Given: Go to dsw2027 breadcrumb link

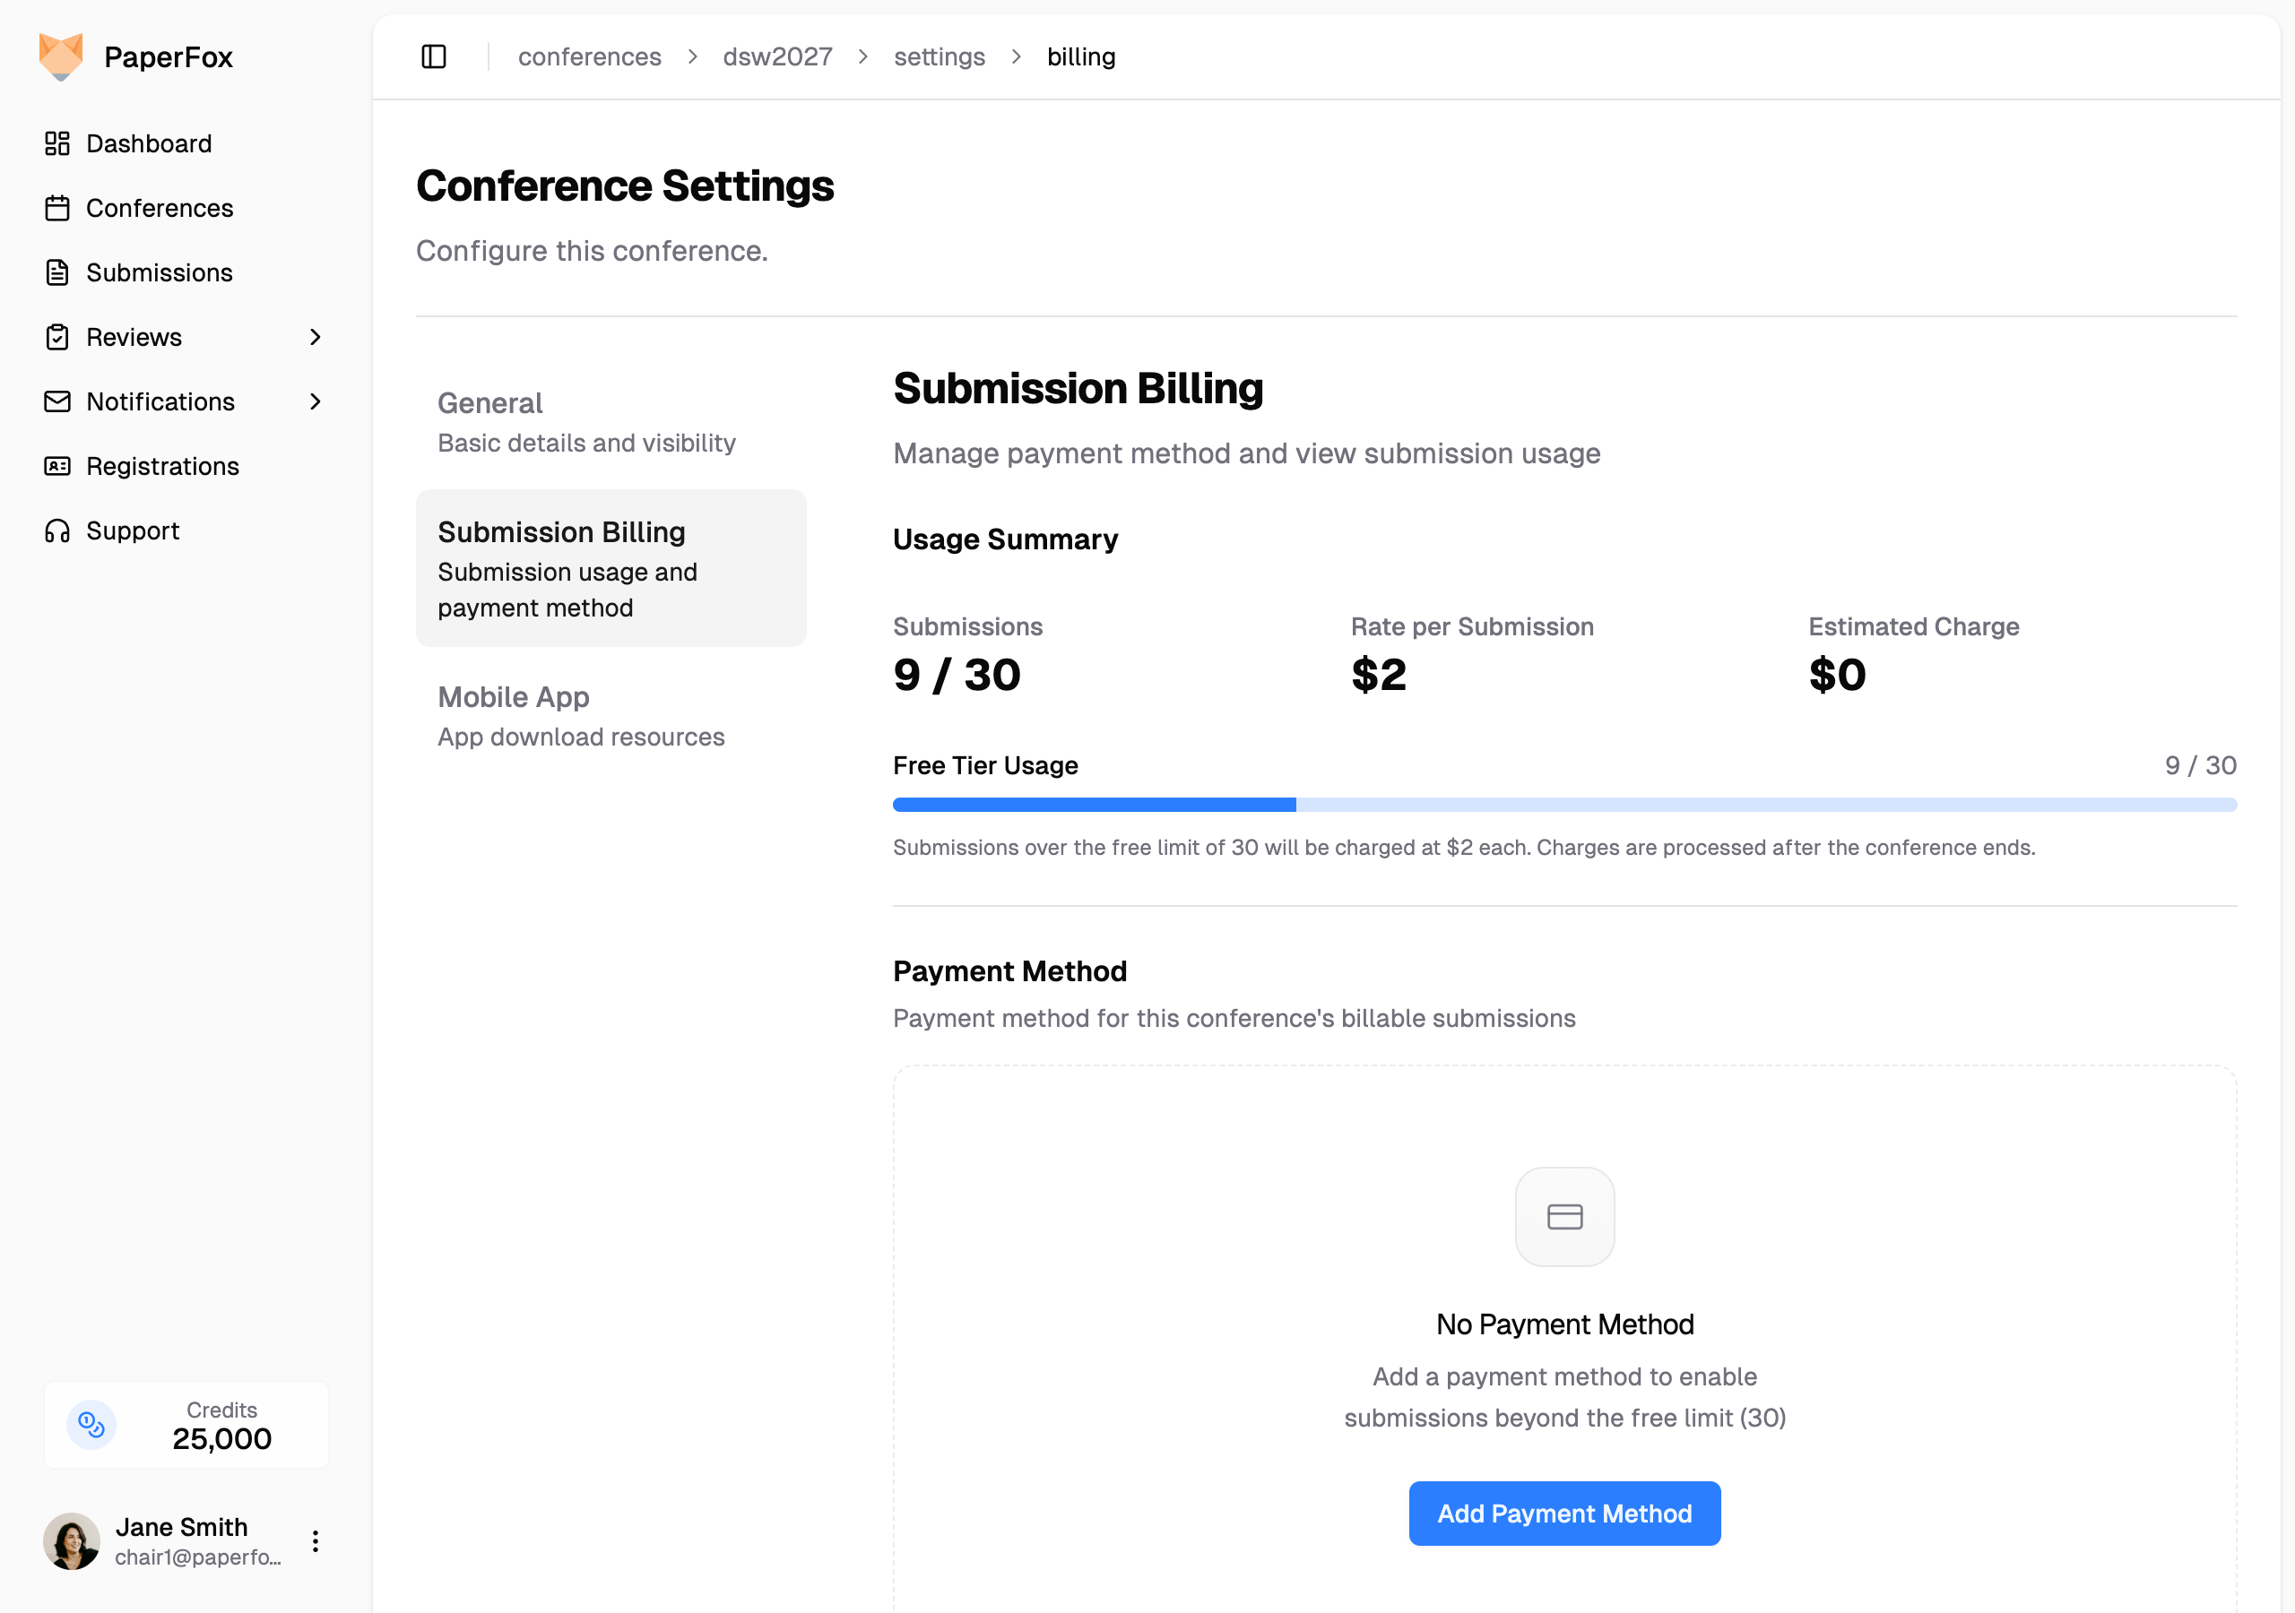Looking at the screenshot, I should 776,57.
